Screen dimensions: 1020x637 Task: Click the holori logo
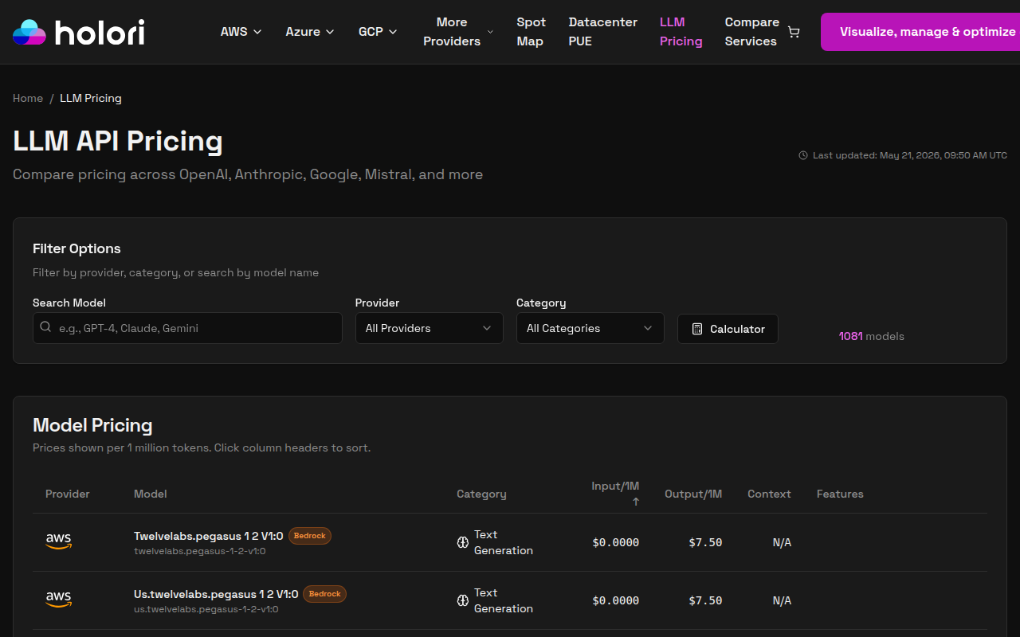click(79, 32)
